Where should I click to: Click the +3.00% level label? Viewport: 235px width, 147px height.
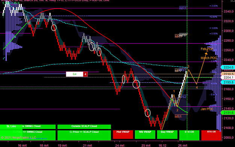tap(214, 6)
